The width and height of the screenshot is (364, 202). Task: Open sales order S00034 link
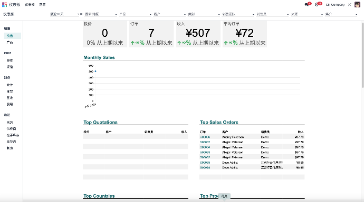click(x=205, y=147)
